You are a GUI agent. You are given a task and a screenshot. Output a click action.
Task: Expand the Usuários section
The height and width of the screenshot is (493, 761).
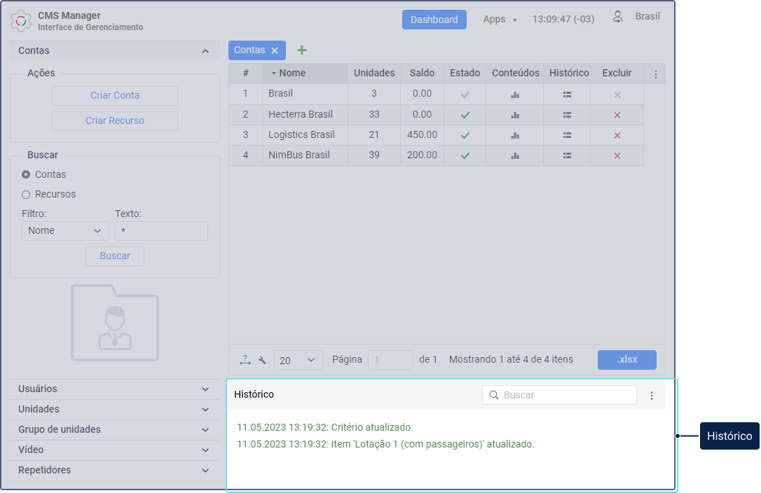click(x=114, y=389)
